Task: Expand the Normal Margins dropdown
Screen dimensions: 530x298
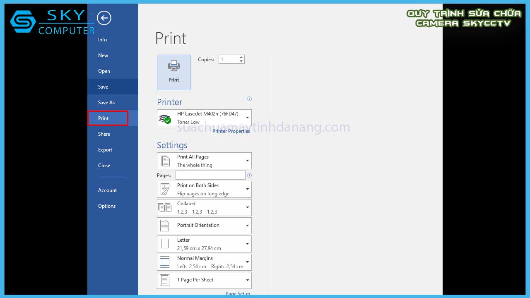Action: [x=204, y=262]
